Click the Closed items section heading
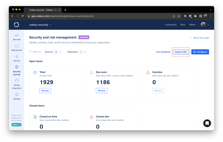 37,106
